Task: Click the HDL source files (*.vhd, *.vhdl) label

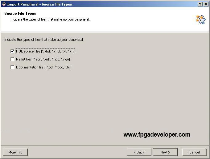Action: click(x=45, y=51)
